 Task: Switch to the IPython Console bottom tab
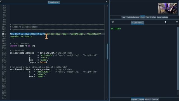coord(138,99)
